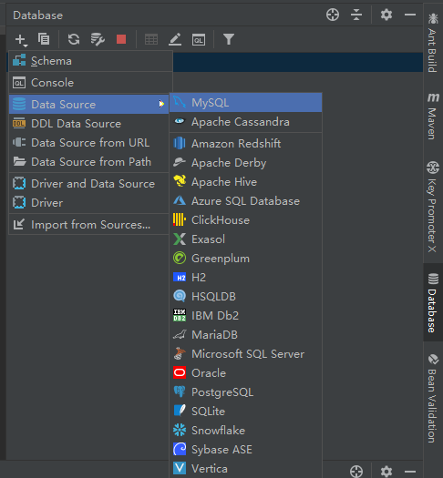Click Import from Sources... option
Image resolution: width=443 pixels, height=478 pixels.
pyautogui.click(x=88, y=225)
